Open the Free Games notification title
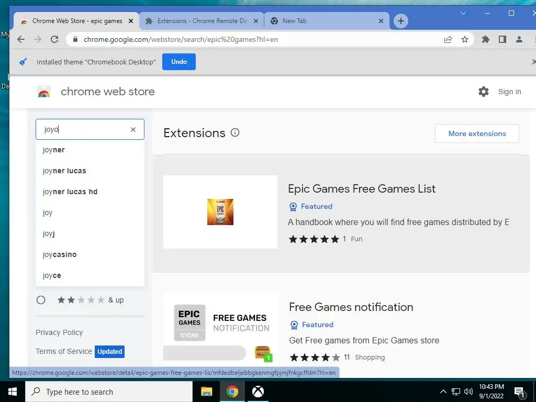536x402 pixels. [x=351, y=307]
